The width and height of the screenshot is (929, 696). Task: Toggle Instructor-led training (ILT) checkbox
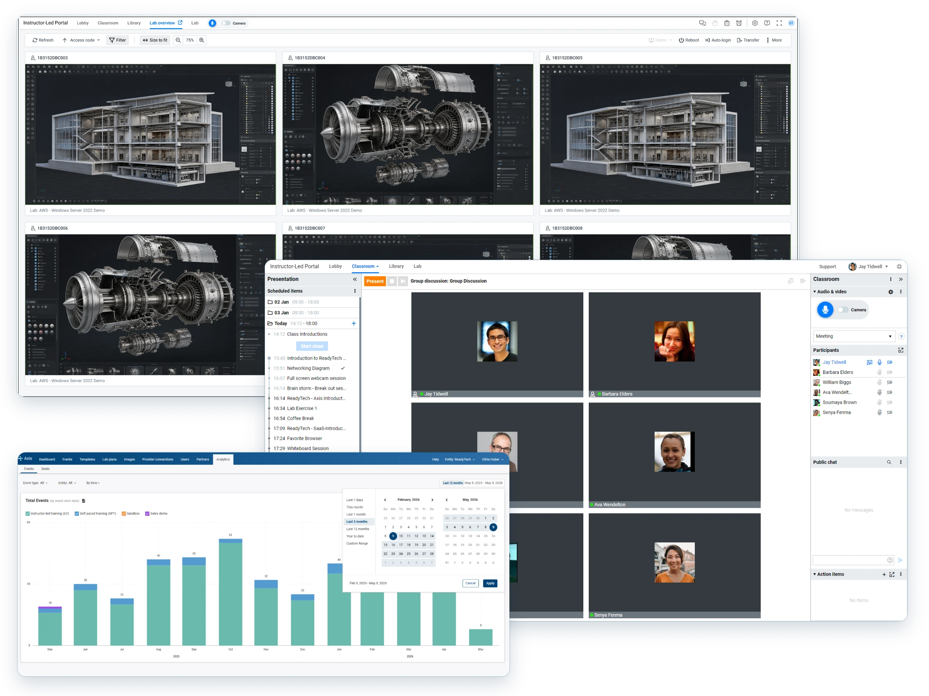coord(28,513)
